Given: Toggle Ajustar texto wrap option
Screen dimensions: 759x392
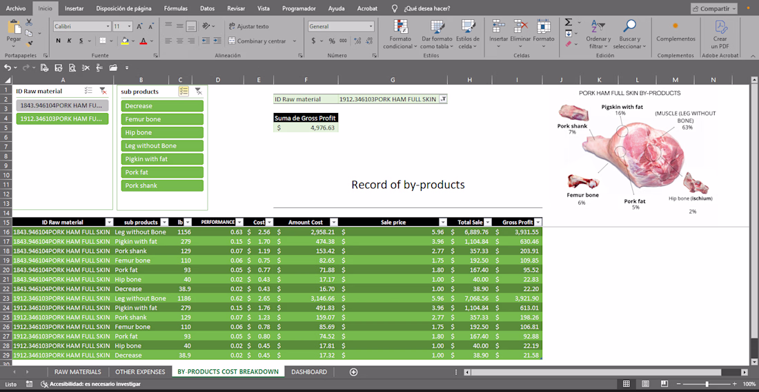Looking at the screenshot, I should (248, 26).
